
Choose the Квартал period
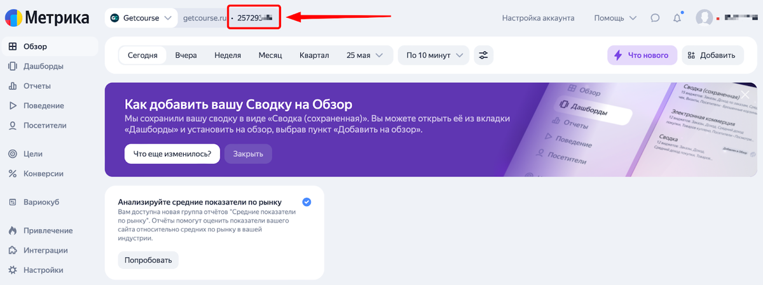(x=314, y=55)
